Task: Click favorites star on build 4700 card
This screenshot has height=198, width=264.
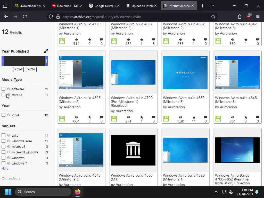Action: point(142,117)
